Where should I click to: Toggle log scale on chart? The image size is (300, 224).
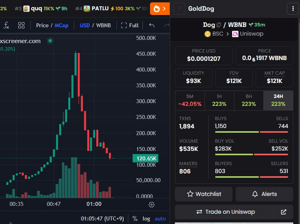click(146, 218)
